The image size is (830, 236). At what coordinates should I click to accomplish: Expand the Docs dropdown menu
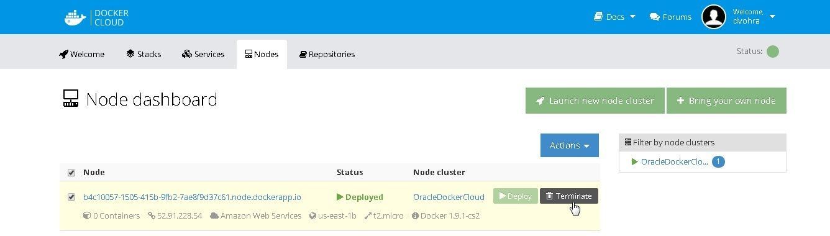coord(614,17)
